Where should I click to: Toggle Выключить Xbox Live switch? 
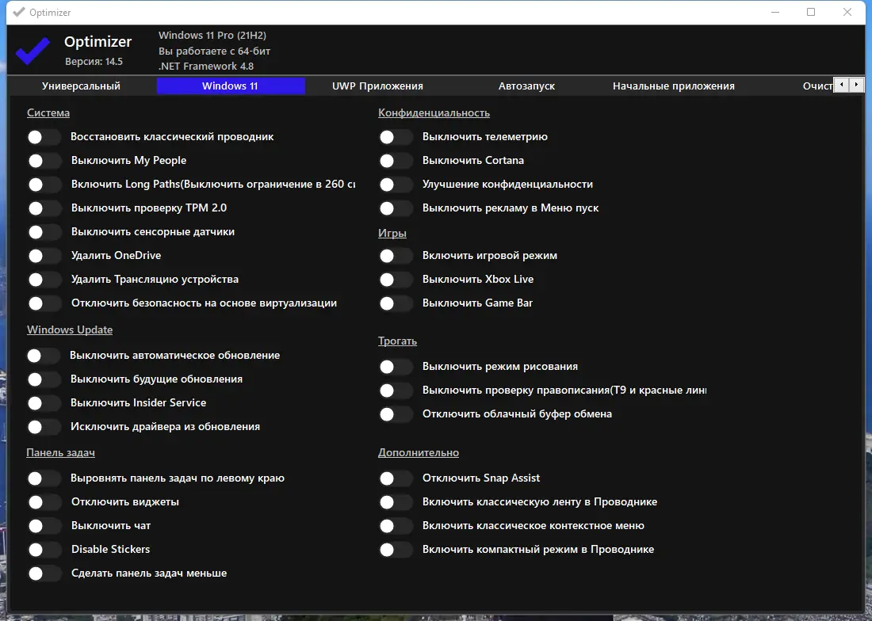[396, 280]
